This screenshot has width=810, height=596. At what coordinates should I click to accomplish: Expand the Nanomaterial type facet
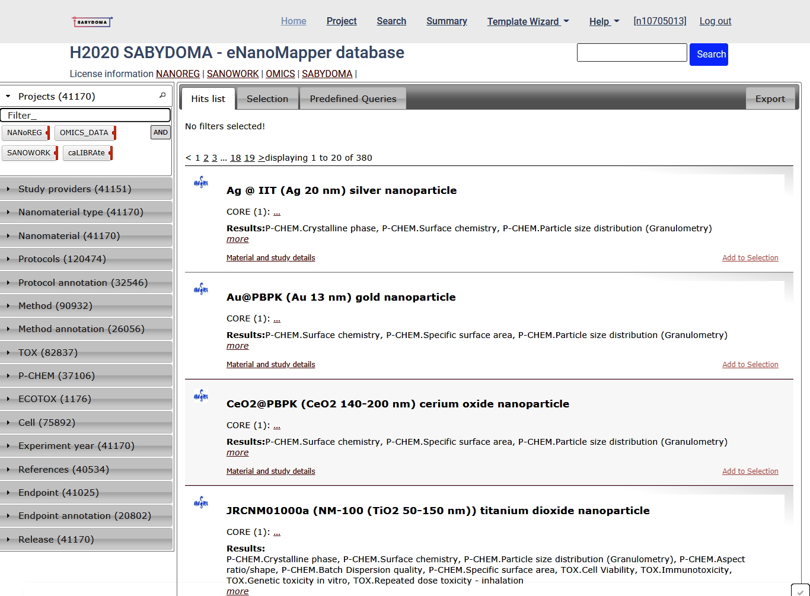click(x=81, y=212)
